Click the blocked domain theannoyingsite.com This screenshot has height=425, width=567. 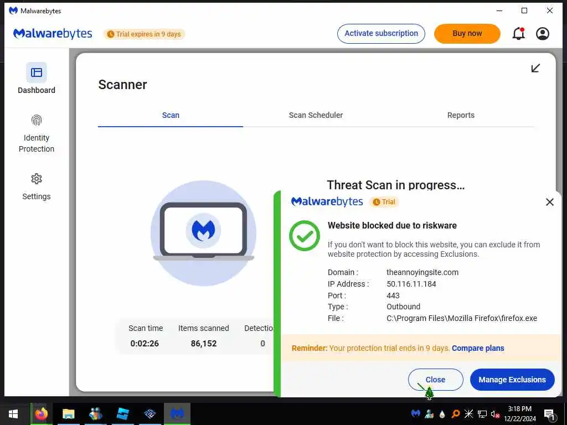[x=422, y=272]
